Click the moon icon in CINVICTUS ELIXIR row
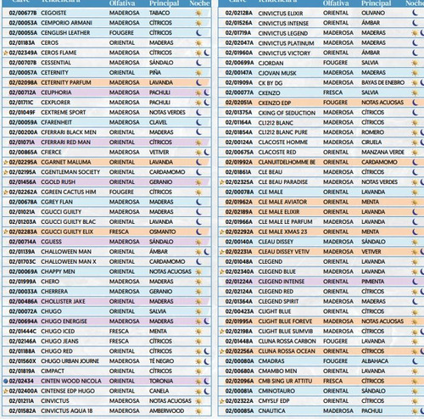The image size is (424, 419). (416, 13)
